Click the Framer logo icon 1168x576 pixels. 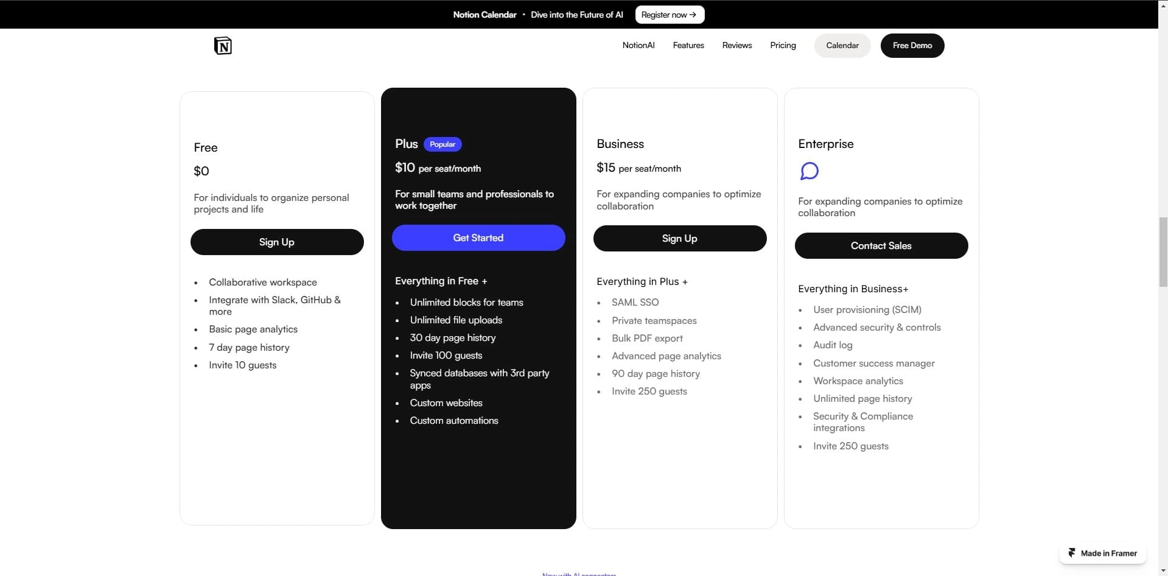[1072, 553]
